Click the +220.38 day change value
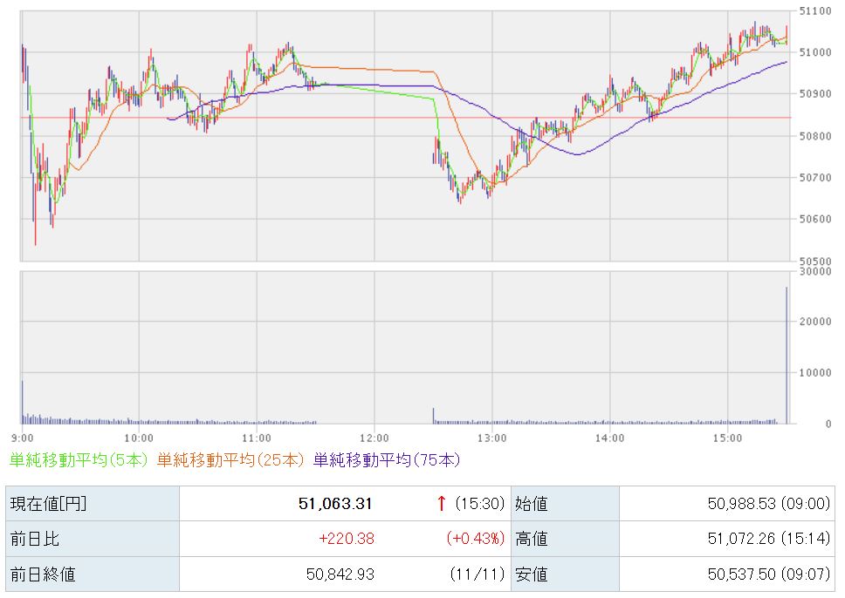 pos(346,539)
